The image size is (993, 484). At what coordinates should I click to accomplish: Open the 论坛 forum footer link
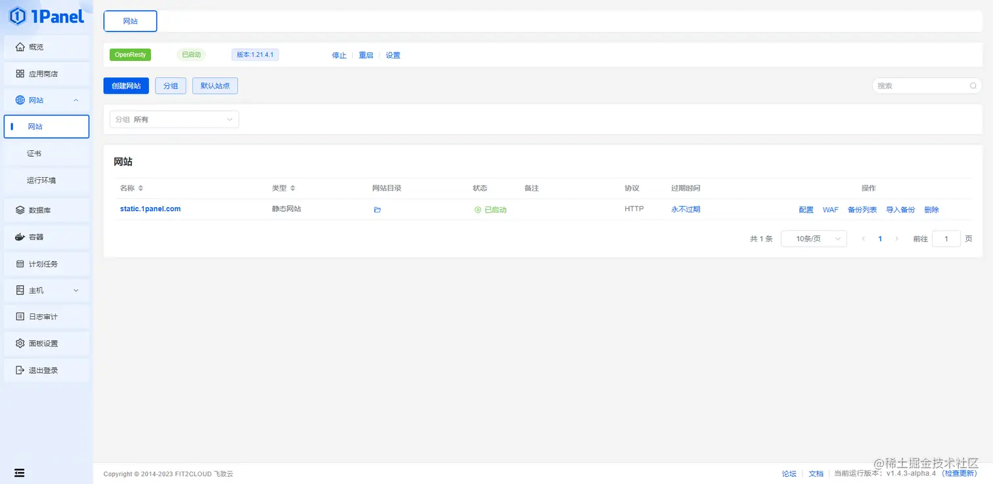(x=789, y=474)
